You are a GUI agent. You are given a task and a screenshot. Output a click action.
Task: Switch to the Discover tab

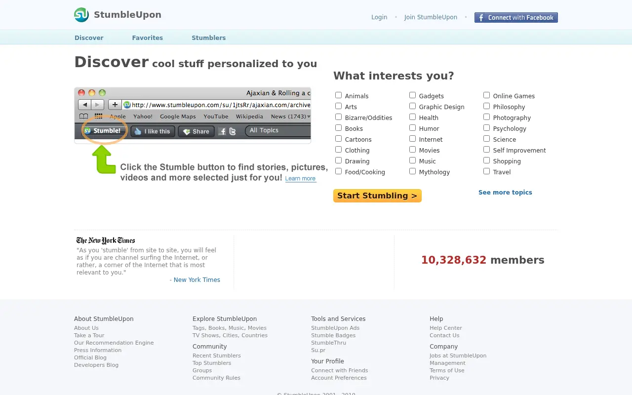click(89, 38)
